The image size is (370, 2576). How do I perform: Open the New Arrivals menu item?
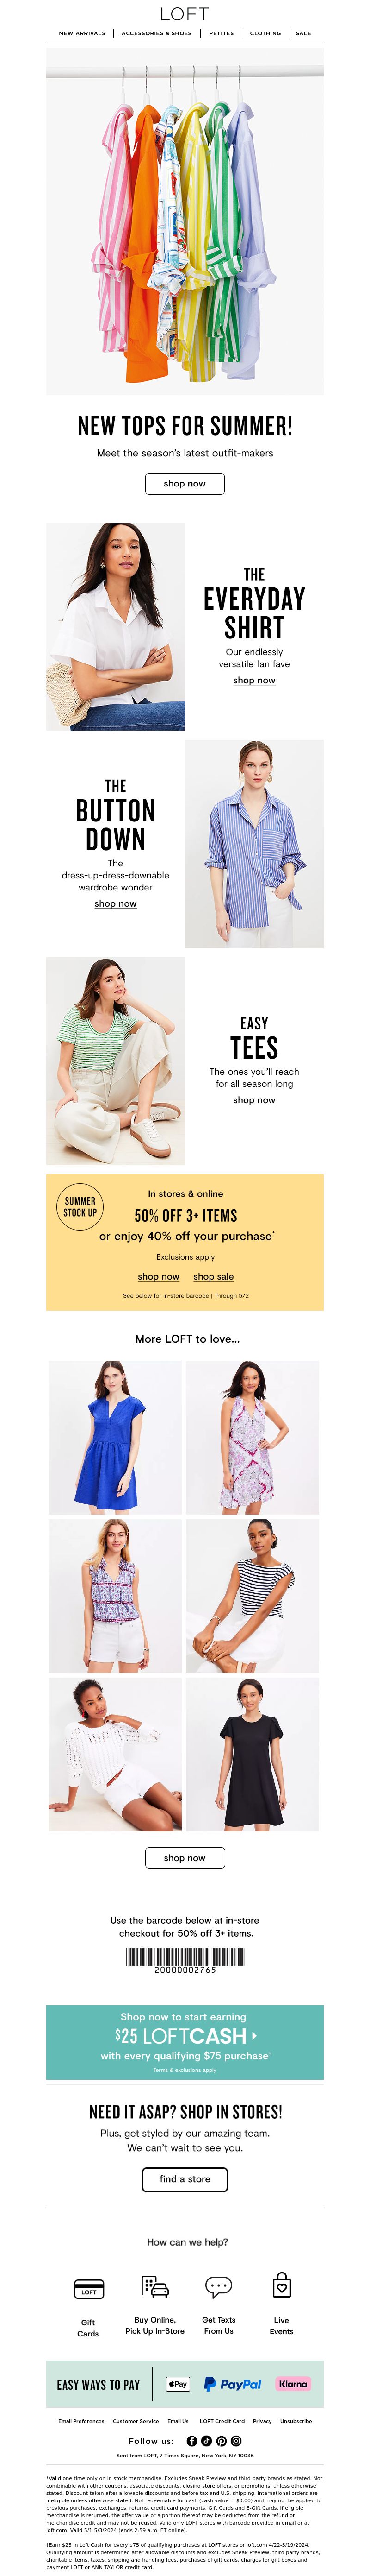click(82, 33)
